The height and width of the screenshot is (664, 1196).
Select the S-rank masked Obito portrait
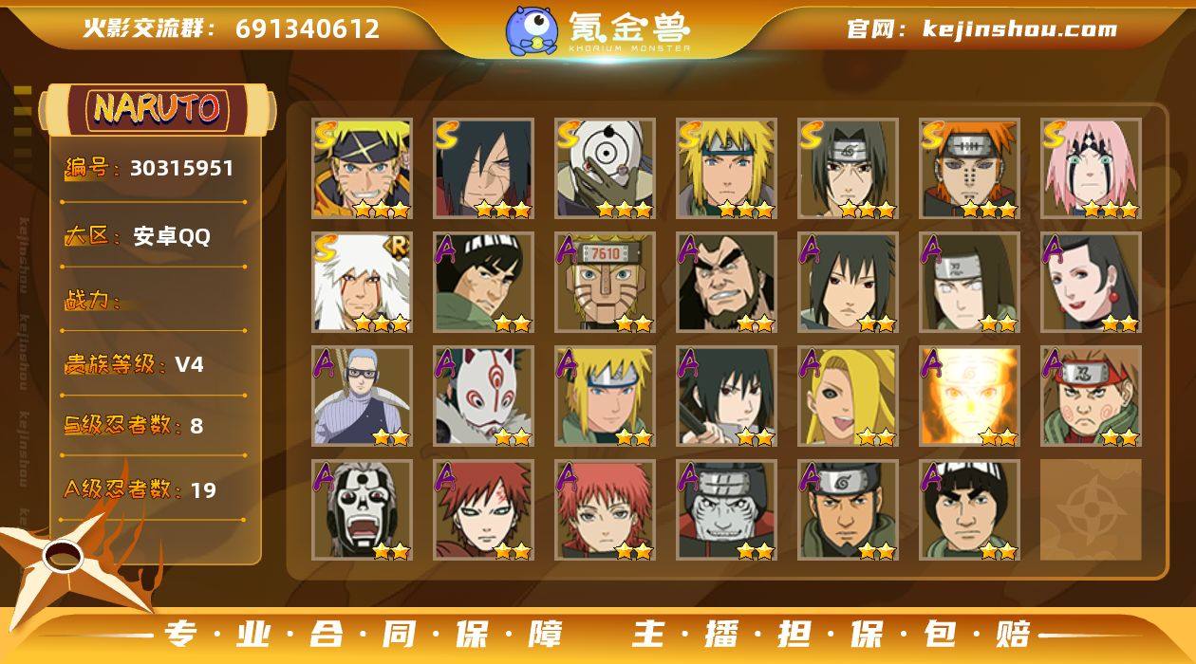click(x=605, y=169)
